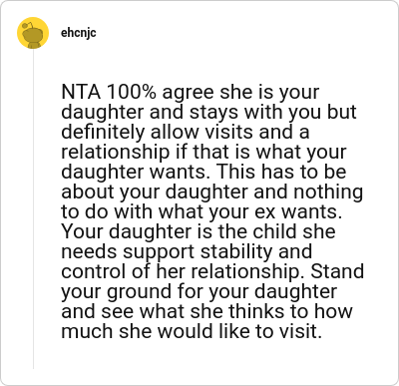The width and height of the screenshot is (399, 386).
Task: Collapse the comment using the vertical thread line
Action: (x=33, y=208)
